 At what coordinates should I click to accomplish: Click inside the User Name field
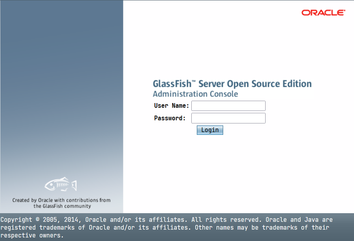coord(228,105)
